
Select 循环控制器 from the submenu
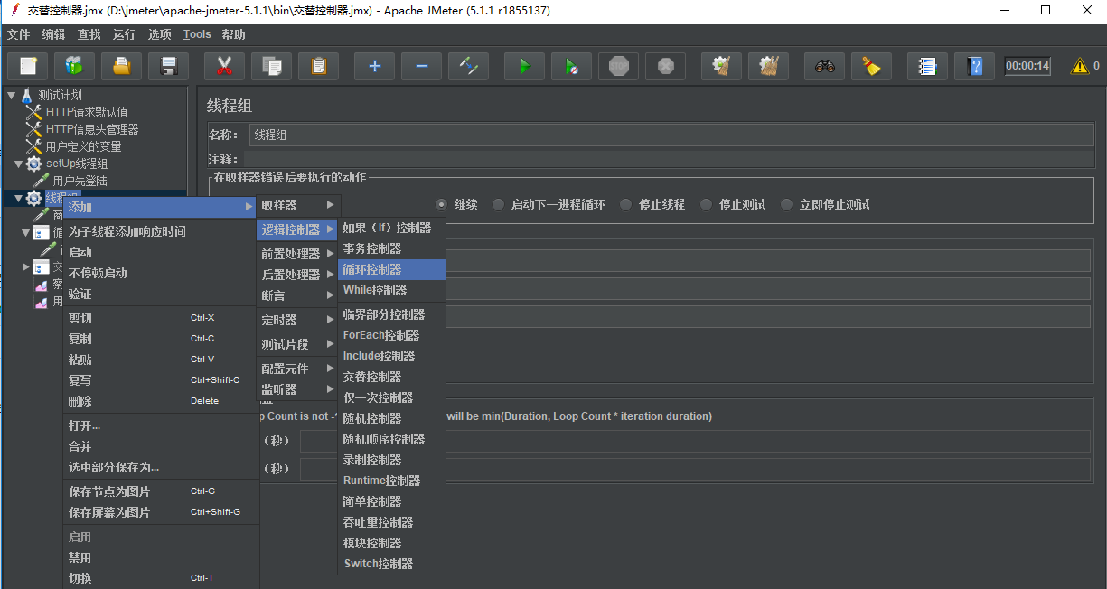point(372,269)
